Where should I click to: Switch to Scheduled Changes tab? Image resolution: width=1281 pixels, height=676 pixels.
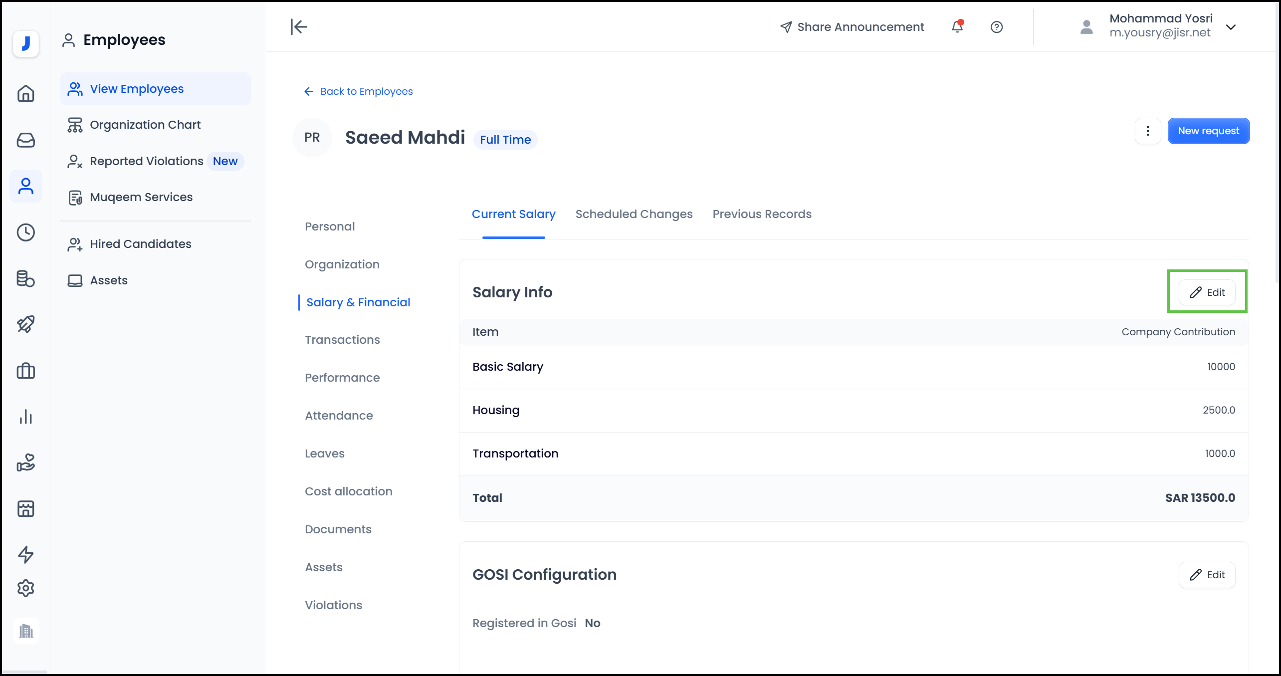tap(634, 214)
